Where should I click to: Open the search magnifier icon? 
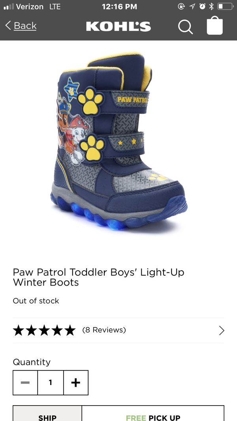point(185,26)
